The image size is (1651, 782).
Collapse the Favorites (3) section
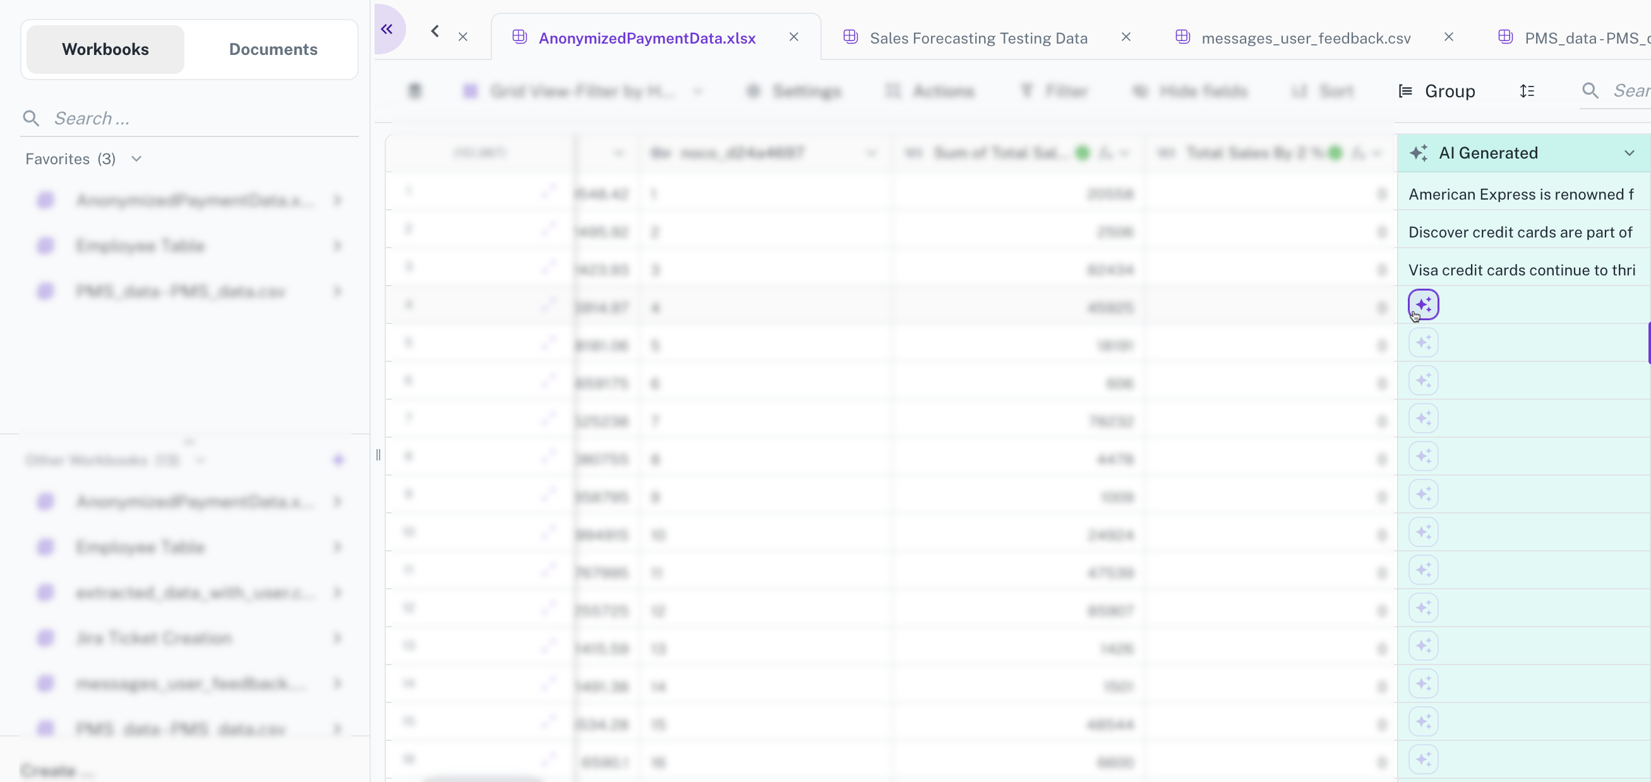click(136, 159)
